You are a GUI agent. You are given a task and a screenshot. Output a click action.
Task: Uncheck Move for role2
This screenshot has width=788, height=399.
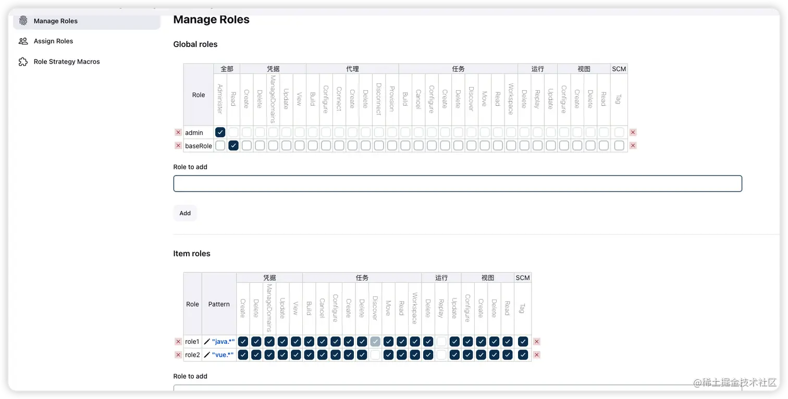tap(388, 355)
